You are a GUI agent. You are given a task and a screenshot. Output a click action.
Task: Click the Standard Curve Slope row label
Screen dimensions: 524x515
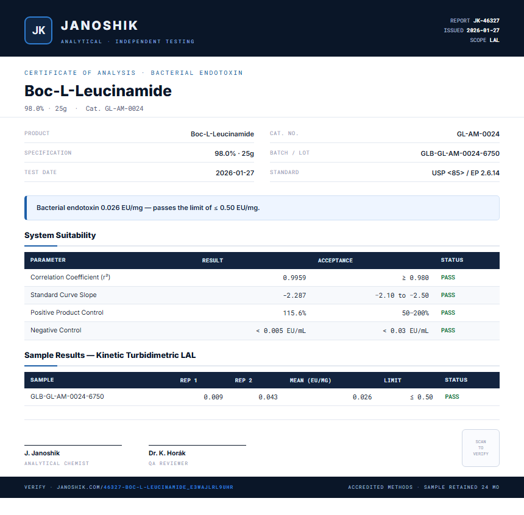(x=63, y=295)
